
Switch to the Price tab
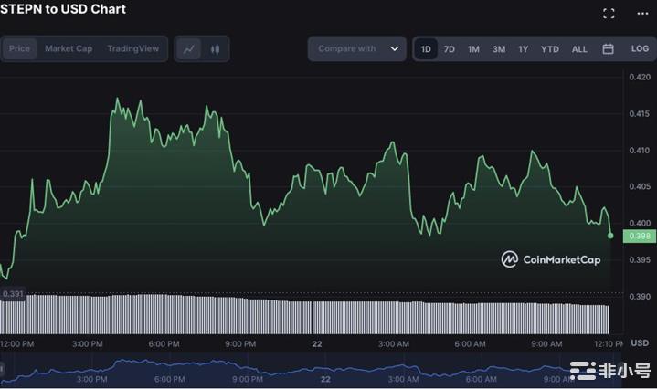click(19, 49)
